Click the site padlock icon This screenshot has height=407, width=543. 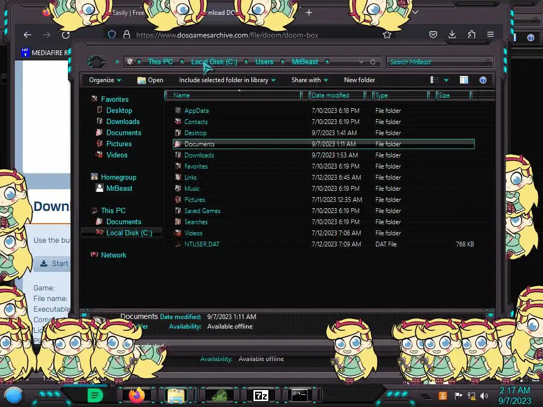point(127,34)
